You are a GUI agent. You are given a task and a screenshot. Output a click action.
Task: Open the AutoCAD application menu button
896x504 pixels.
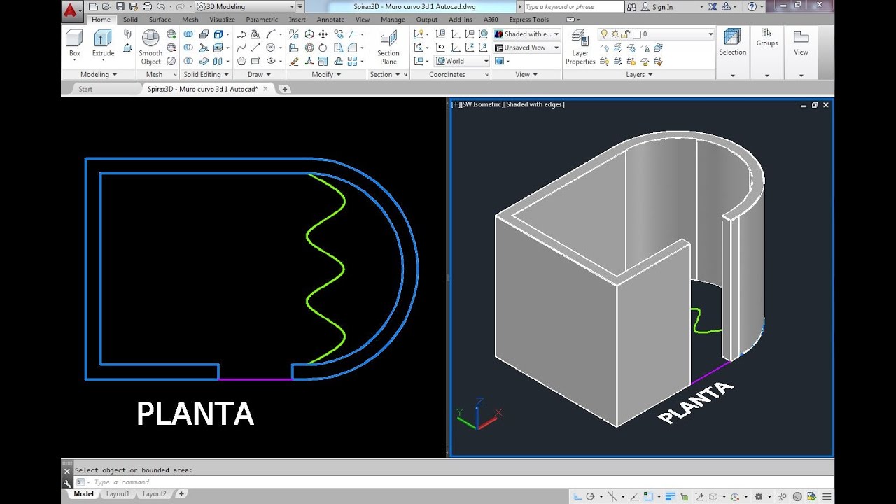point(71,10)
